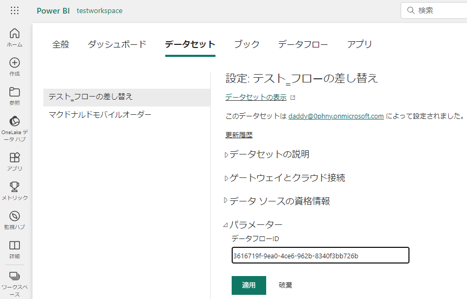Collapse パラメーター section
The height and width of the screenshot is (299, 467).
tap(253, 225)
